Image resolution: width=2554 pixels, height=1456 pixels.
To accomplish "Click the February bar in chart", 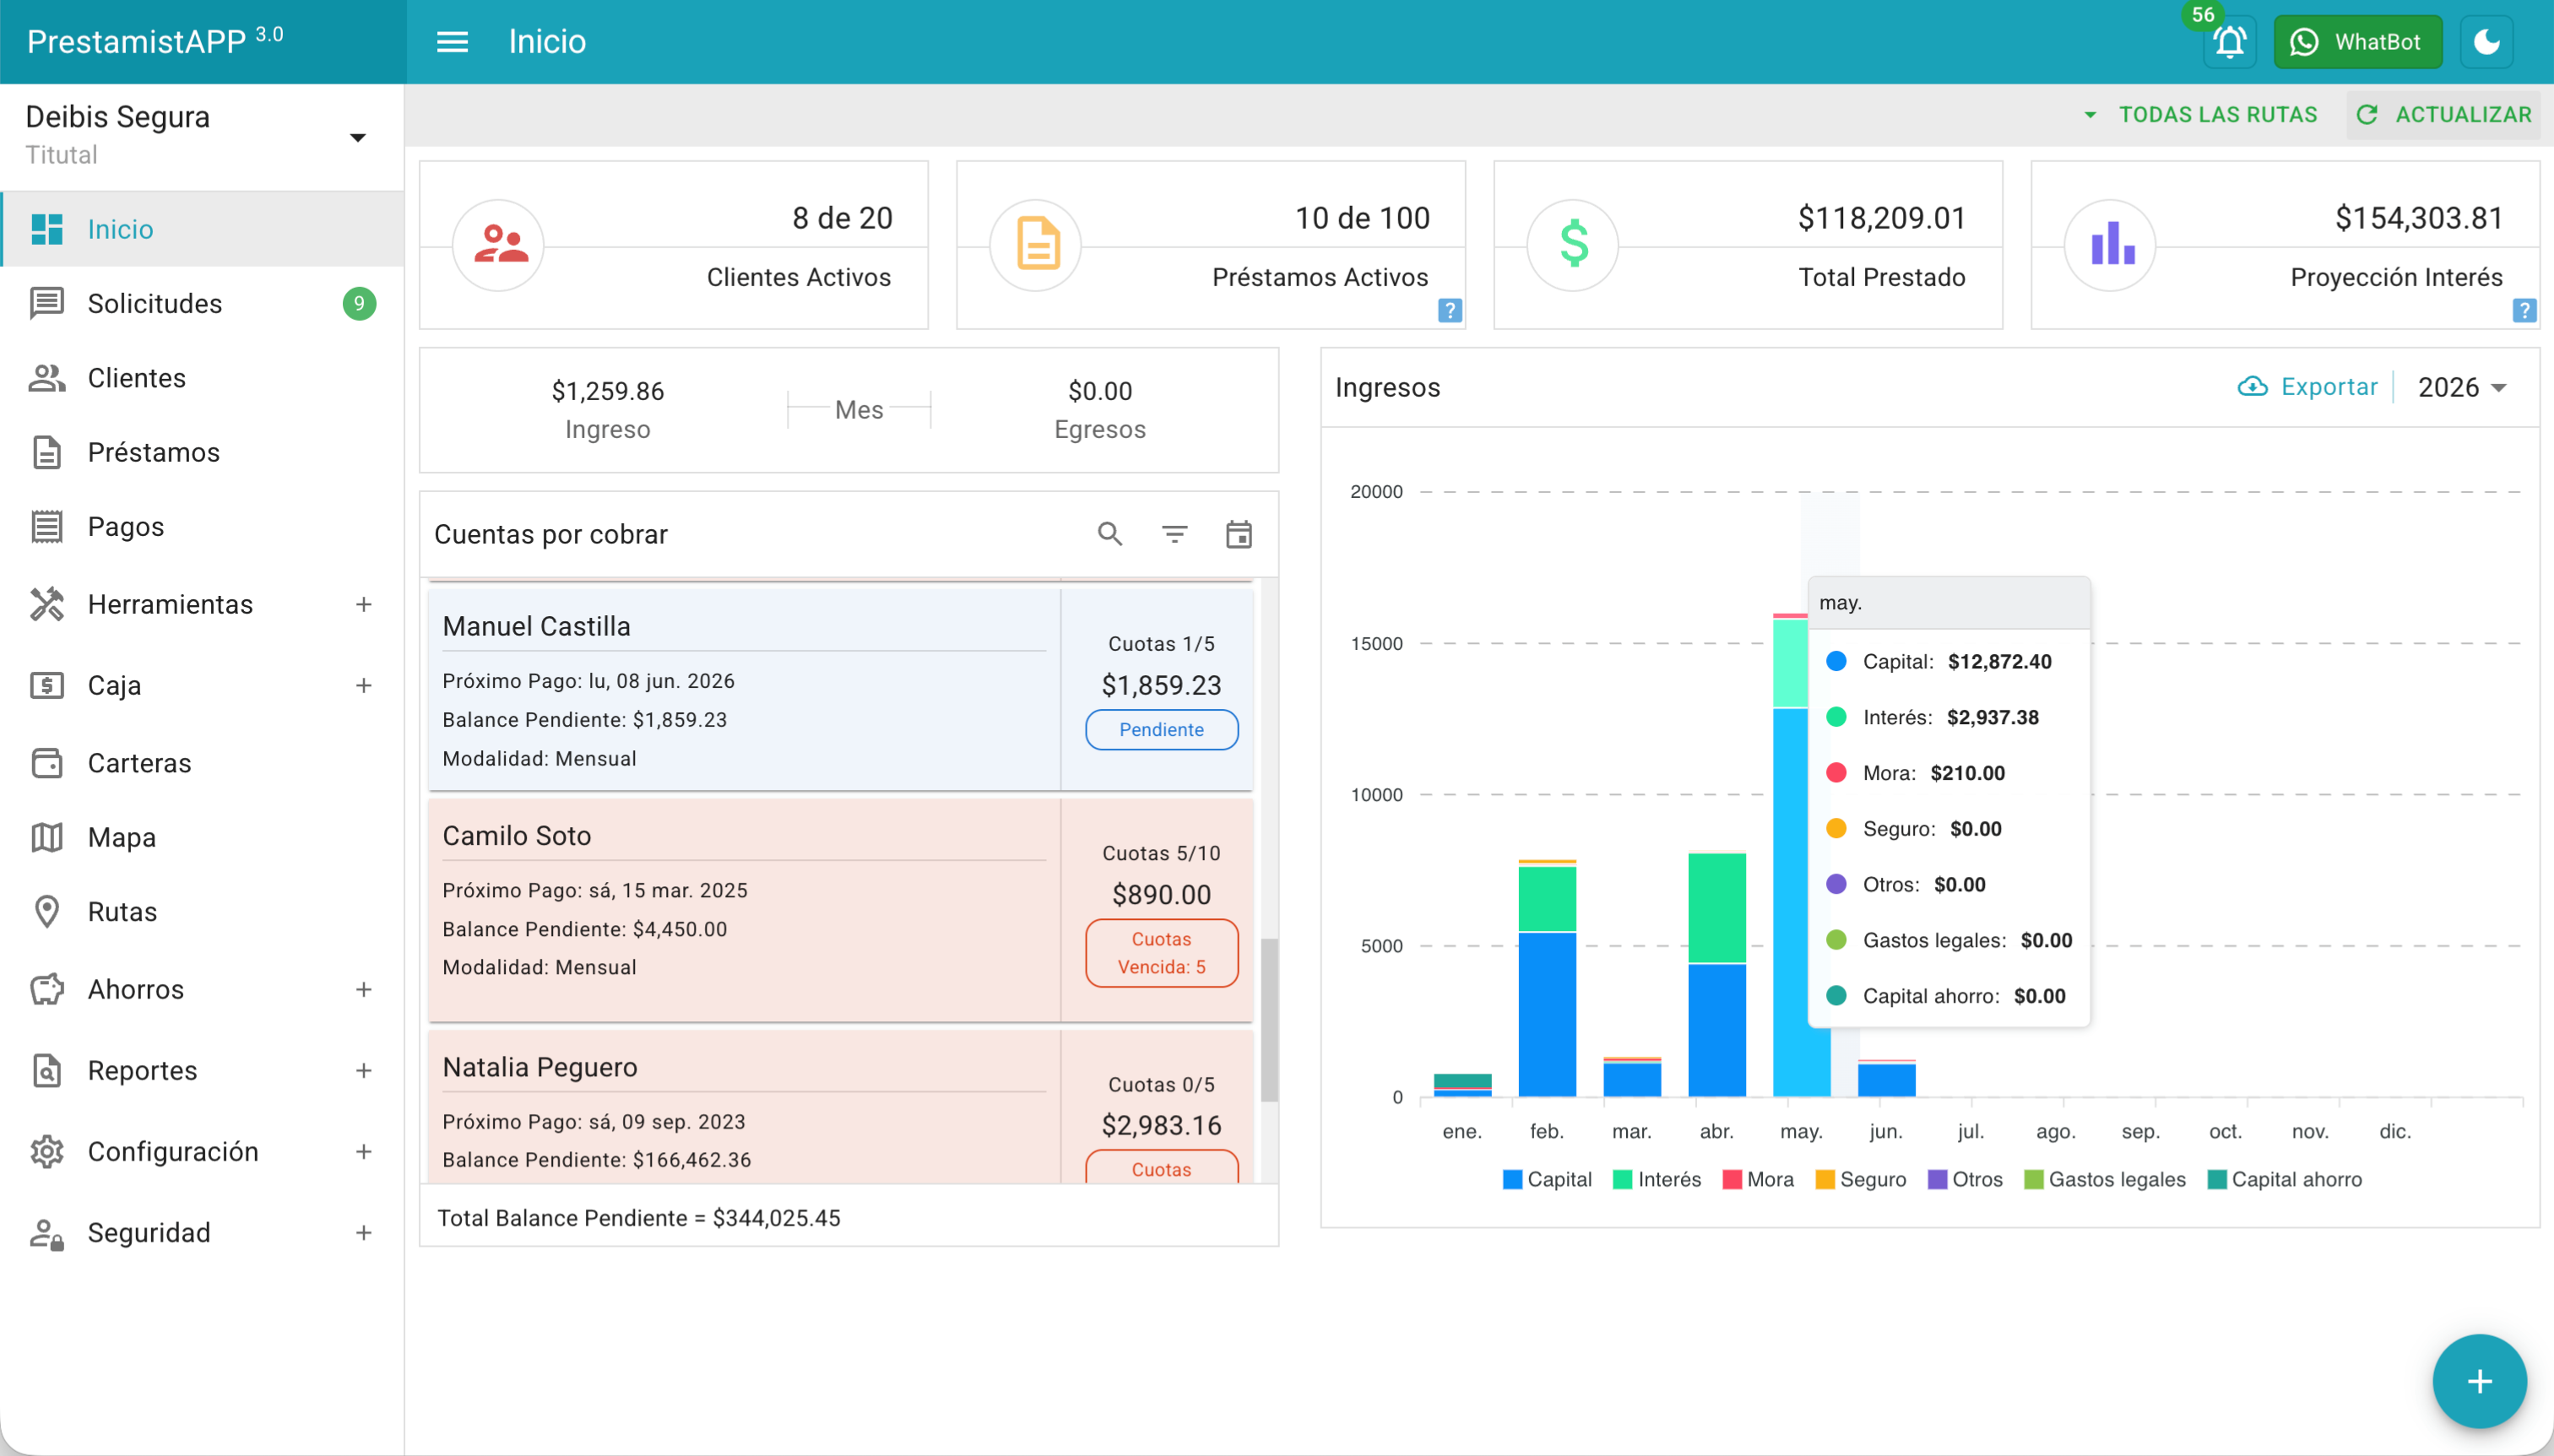I will pos(1547,978).
